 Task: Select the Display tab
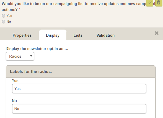coord(52,35)
